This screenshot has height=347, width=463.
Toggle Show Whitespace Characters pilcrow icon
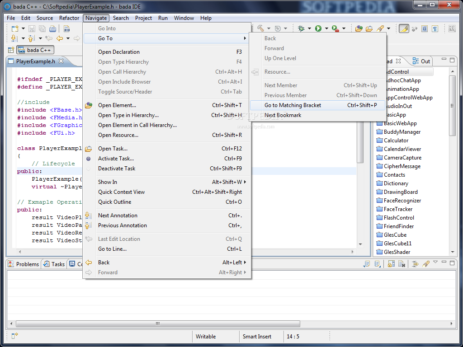[x=435, y=28]
